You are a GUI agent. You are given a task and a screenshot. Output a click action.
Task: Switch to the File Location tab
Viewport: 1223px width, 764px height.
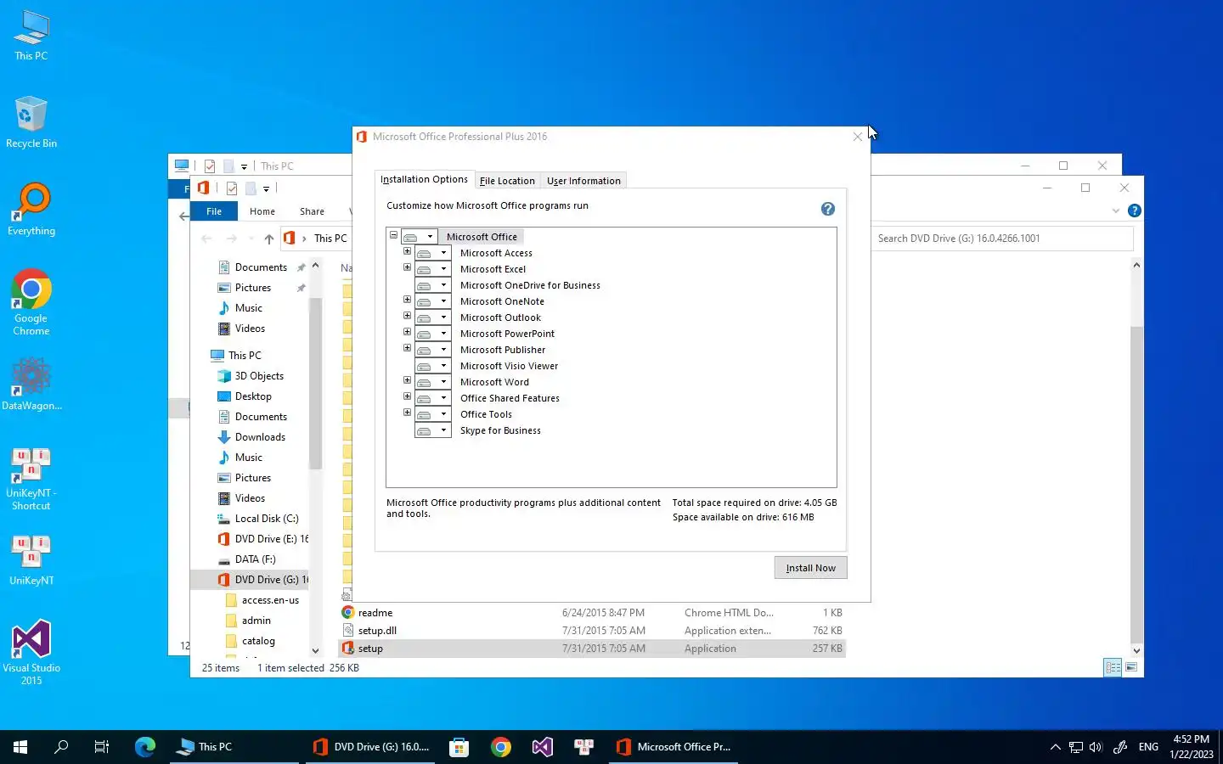pos(507,181)
